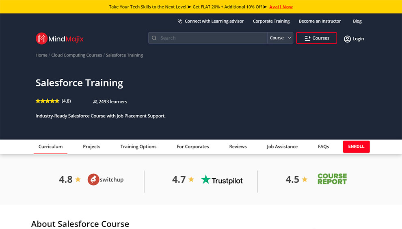This screenshot has height=229, width=402.
Task: Click the 4.5 Course Report rating number
Action: coord(292,179)
